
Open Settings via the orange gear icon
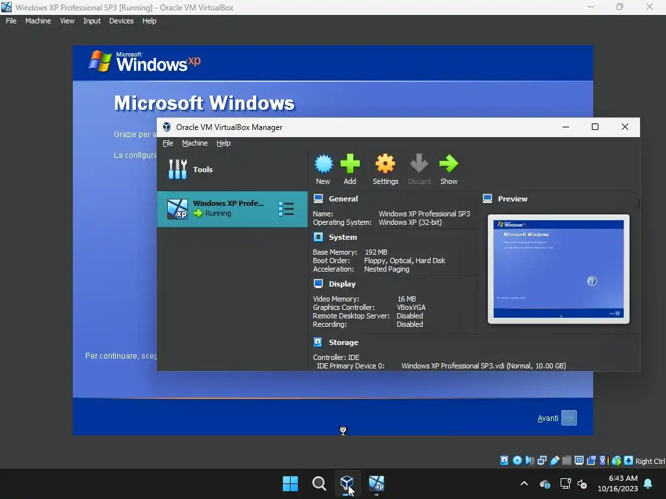pyautogui.click(x=385, y=164)
